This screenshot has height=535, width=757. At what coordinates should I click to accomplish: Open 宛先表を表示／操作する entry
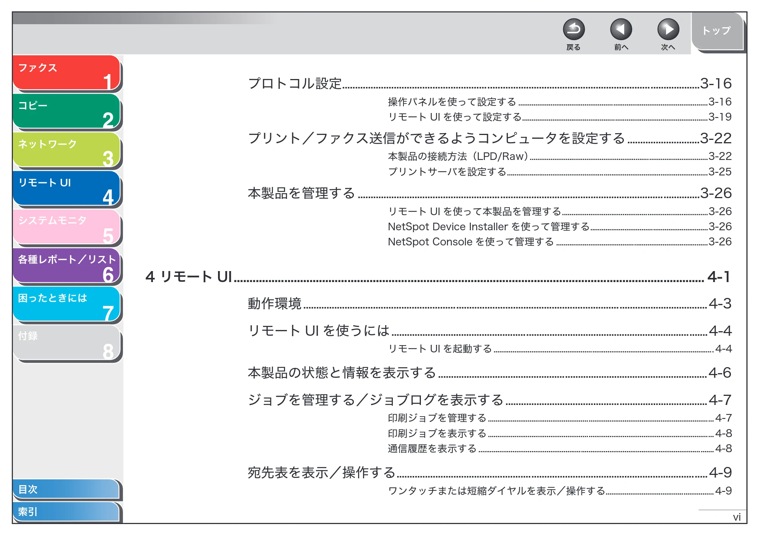click(x=490, y=473)
